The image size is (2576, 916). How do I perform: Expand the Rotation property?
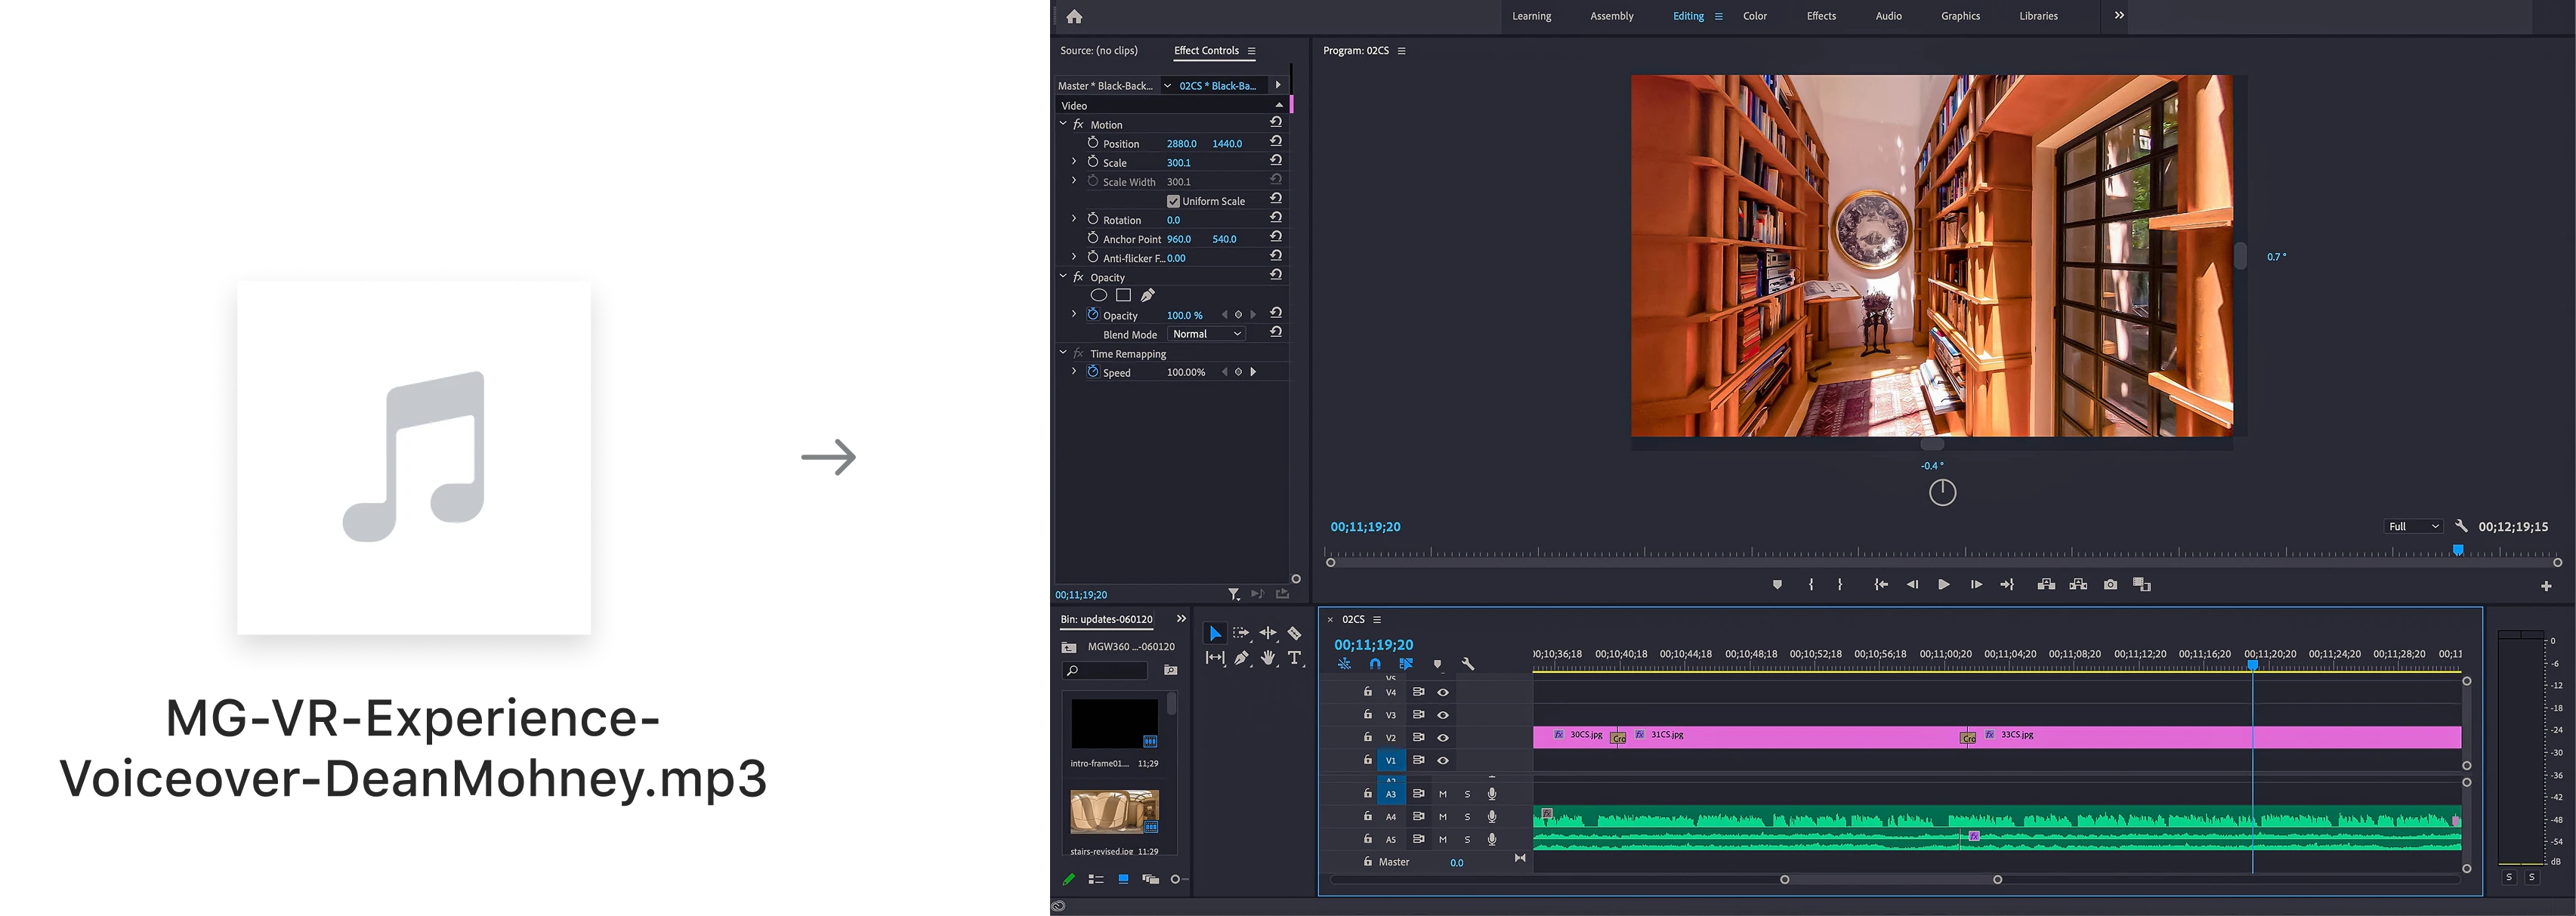click(x=1074, y=219)
